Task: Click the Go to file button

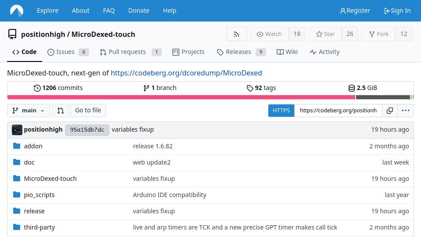Action: 88,111
